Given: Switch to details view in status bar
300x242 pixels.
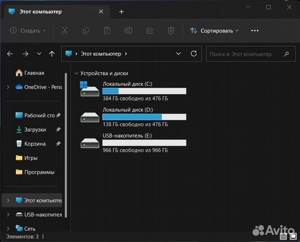Looking at the screenshot, I should tap(283, 237).
